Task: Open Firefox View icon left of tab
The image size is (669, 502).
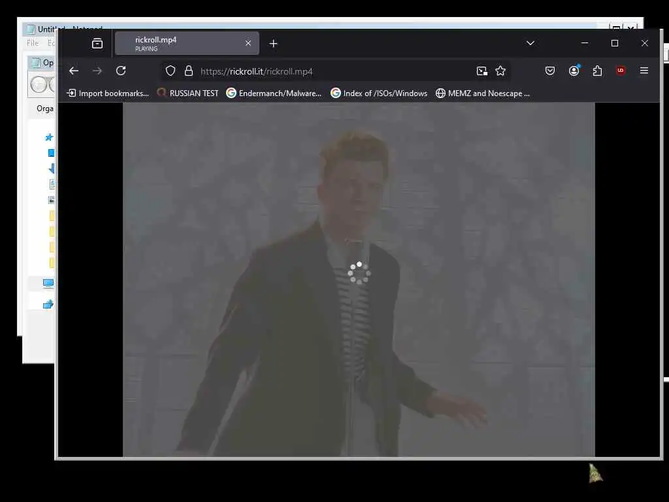Action: click(97, 44)
